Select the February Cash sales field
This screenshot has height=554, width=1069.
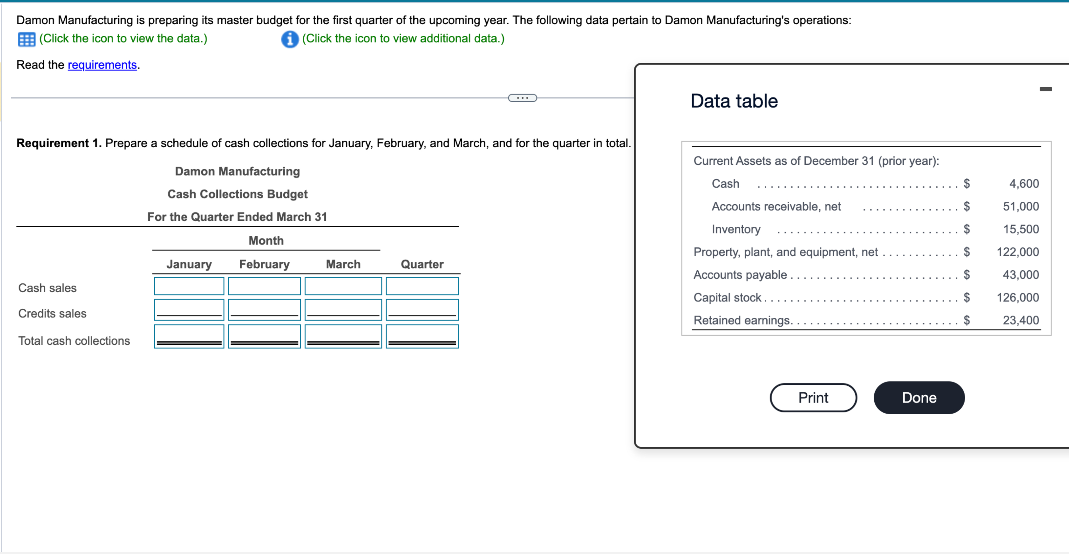click(x=264, y=286)
